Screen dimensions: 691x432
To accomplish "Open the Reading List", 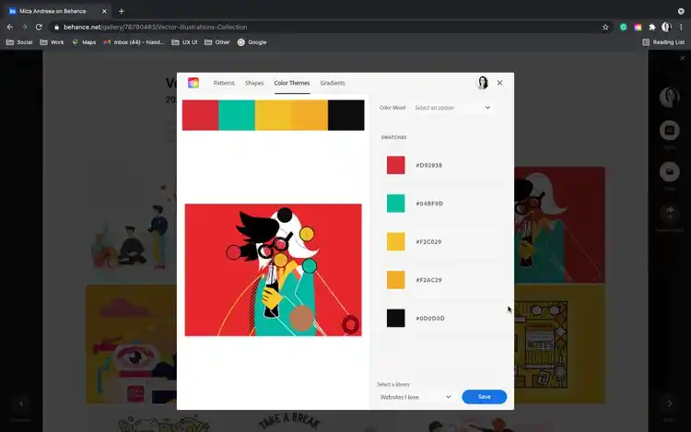I will pos(663,42).
